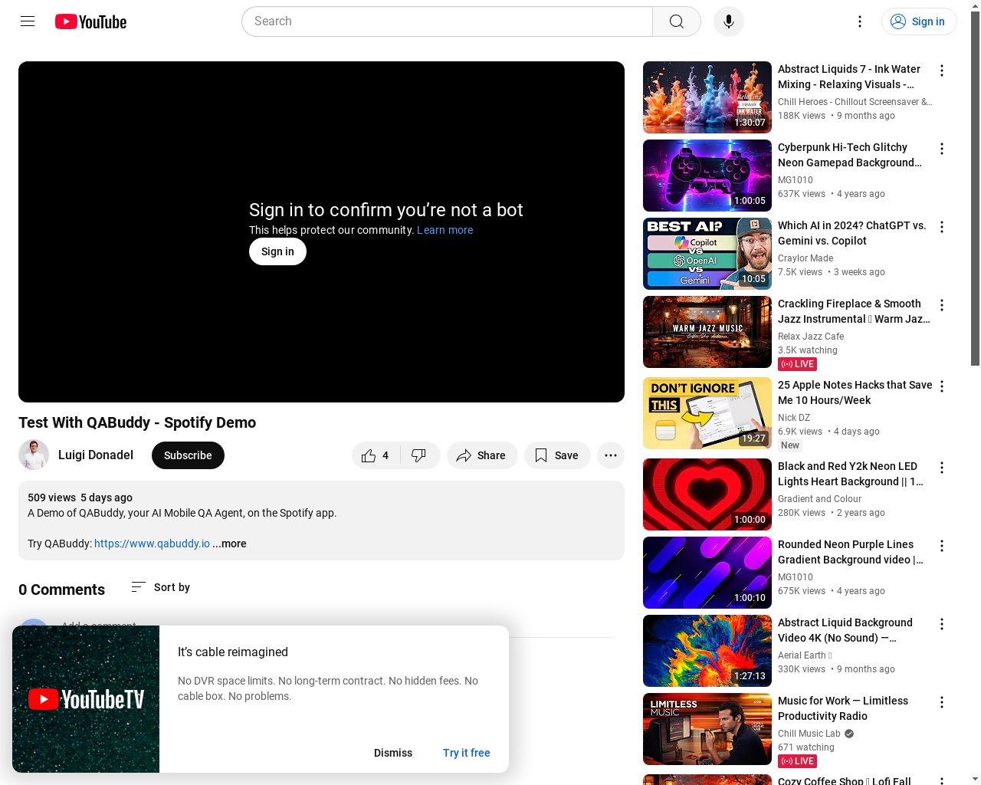The width and height of the screenshot is (981, 785).
Task: Click Craylor Made channel name
Action: coord(805,258)
